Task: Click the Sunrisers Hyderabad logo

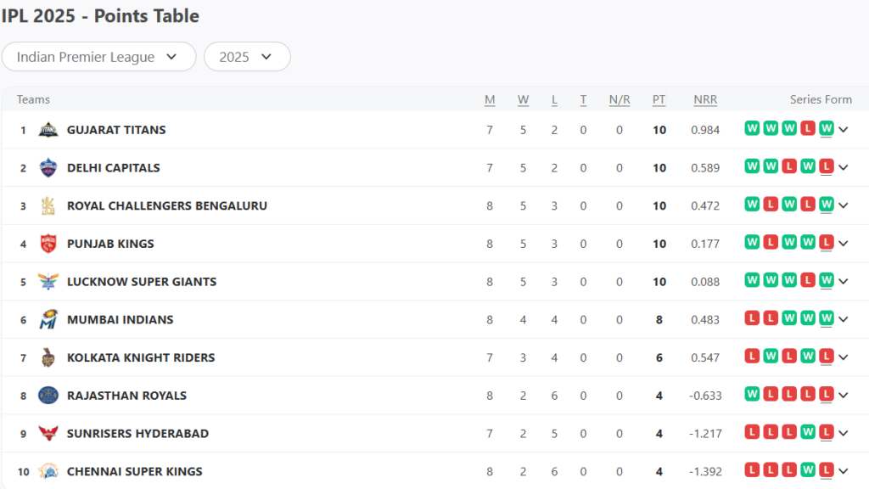Action: tap(48, 433)
